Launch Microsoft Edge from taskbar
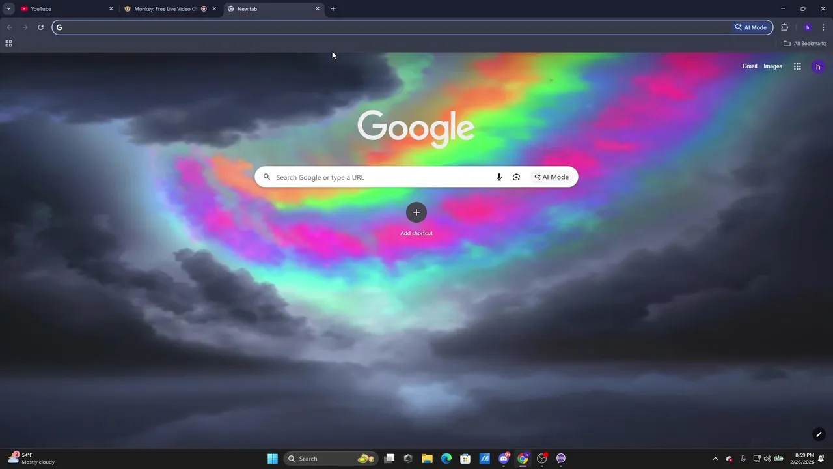Image resolution: width=833 pixels, height=469 pixels. click(446, 459)
